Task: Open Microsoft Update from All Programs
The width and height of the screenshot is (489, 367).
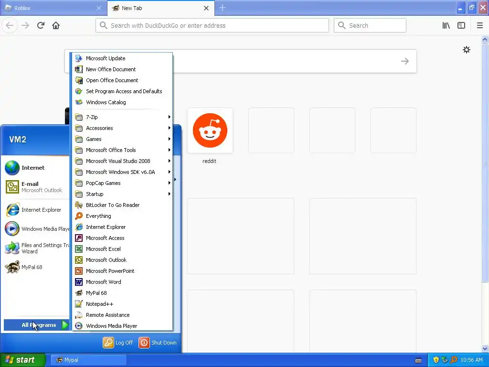Action: [122, 58]
